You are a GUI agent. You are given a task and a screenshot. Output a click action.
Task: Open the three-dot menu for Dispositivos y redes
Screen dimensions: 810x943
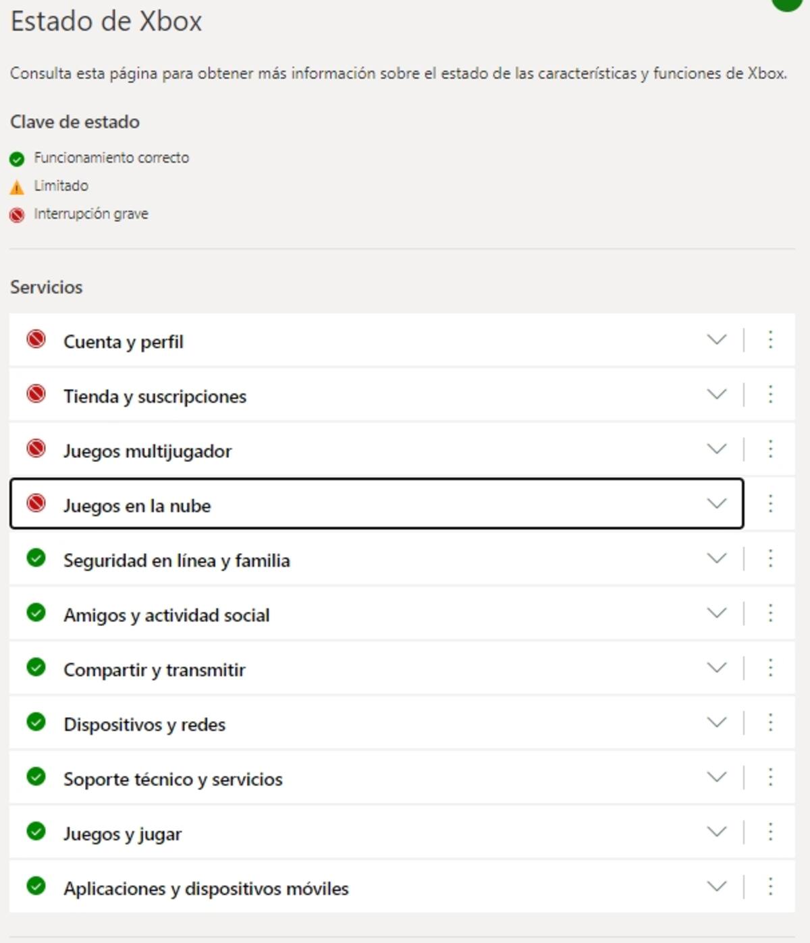770,722
